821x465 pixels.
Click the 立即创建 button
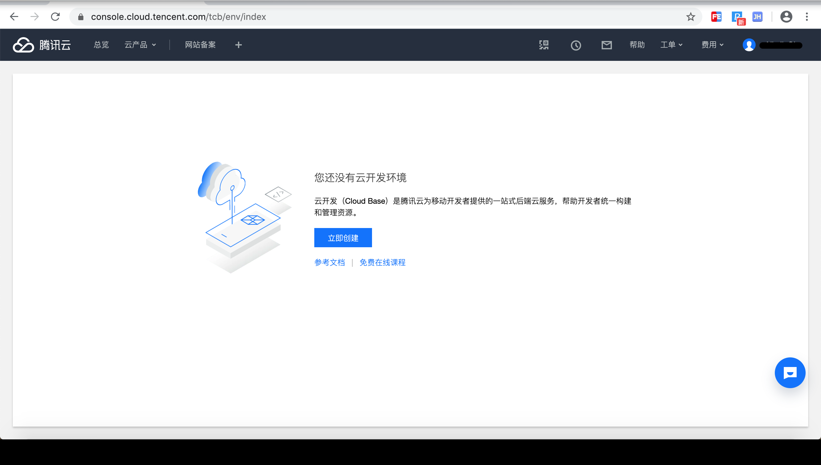(x=343, y=238)
